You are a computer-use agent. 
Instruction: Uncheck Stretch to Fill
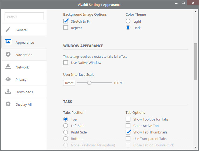click(x=66, y=21)
